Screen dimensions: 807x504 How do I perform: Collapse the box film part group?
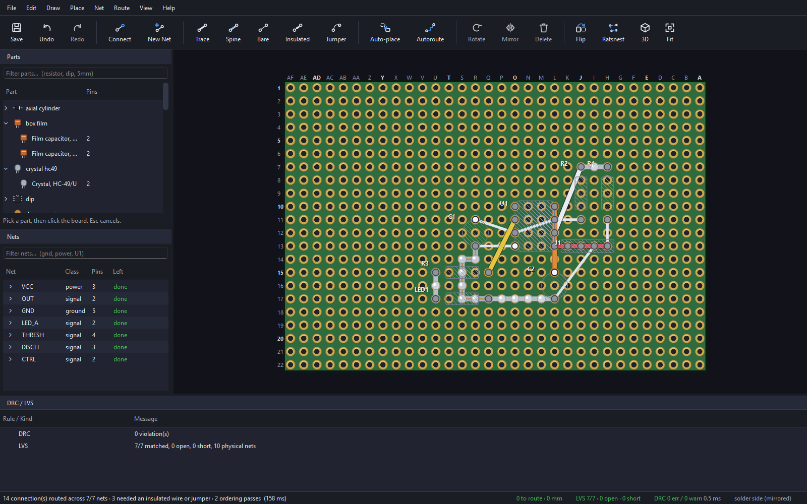tap(6, 123)
